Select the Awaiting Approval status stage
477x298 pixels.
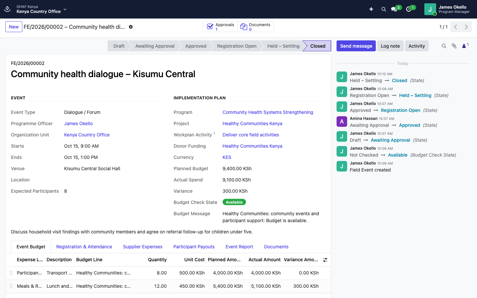155,46
